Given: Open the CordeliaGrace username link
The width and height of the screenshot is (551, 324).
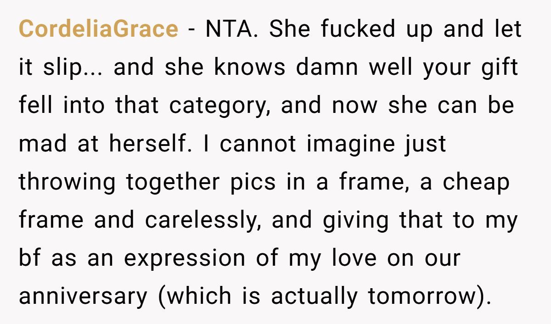Looking at the screenshot, I should 98,30.
